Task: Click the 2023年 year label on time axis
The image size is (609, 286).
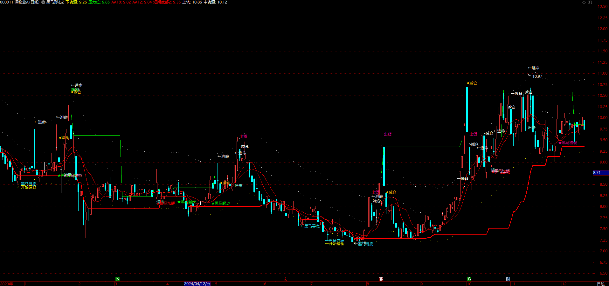Action: click(6, 284)
